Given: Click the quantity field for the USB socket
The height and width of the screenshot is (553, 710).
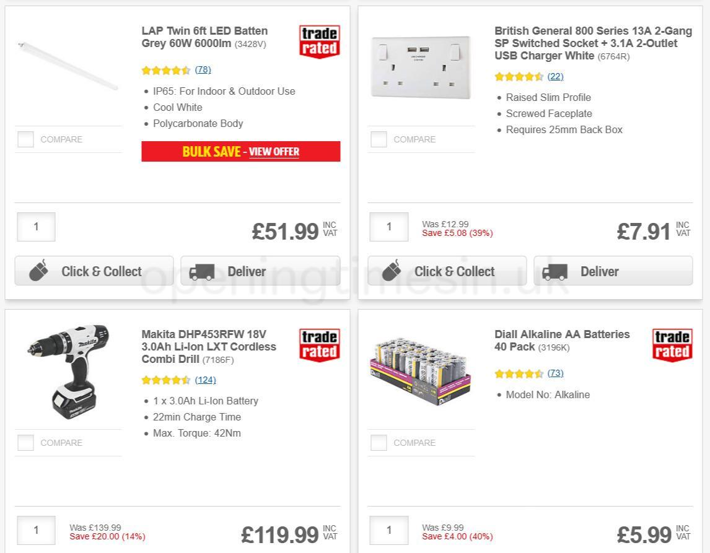Looking at the screenshot, I should pyautogui.click(x=388, y=227).
